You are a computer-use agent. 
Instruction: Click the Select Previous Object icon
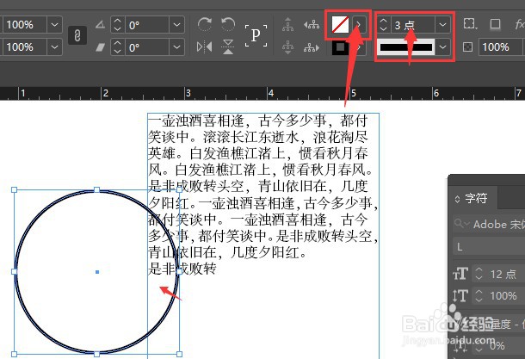coord(312,25)
